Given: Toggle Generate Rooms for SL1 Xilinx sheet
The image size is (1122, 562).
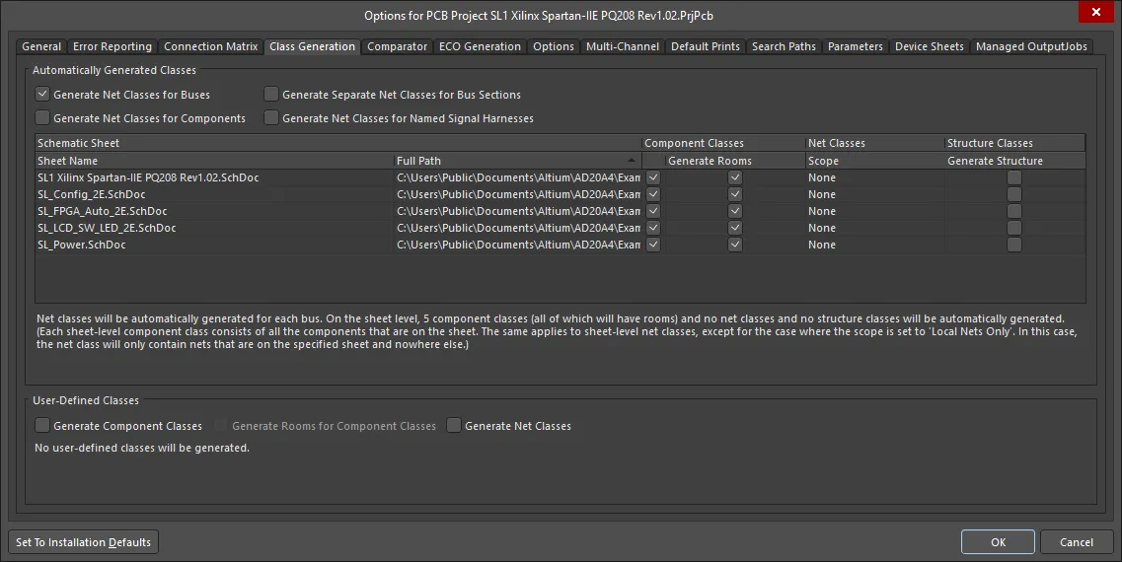Looking at the screenshot, I should click(735, 177).
